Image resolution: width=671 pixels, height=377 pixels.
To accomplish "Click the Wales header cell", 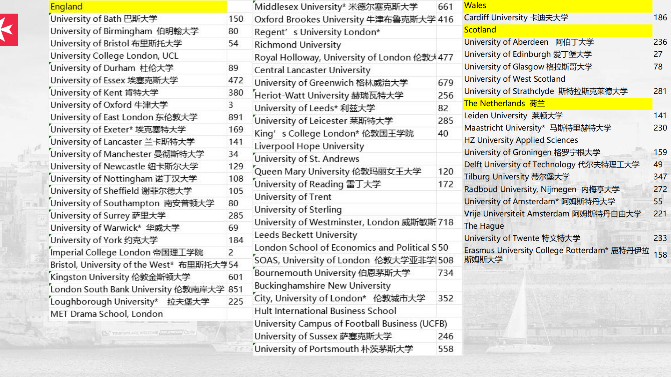I will [558, 6].
